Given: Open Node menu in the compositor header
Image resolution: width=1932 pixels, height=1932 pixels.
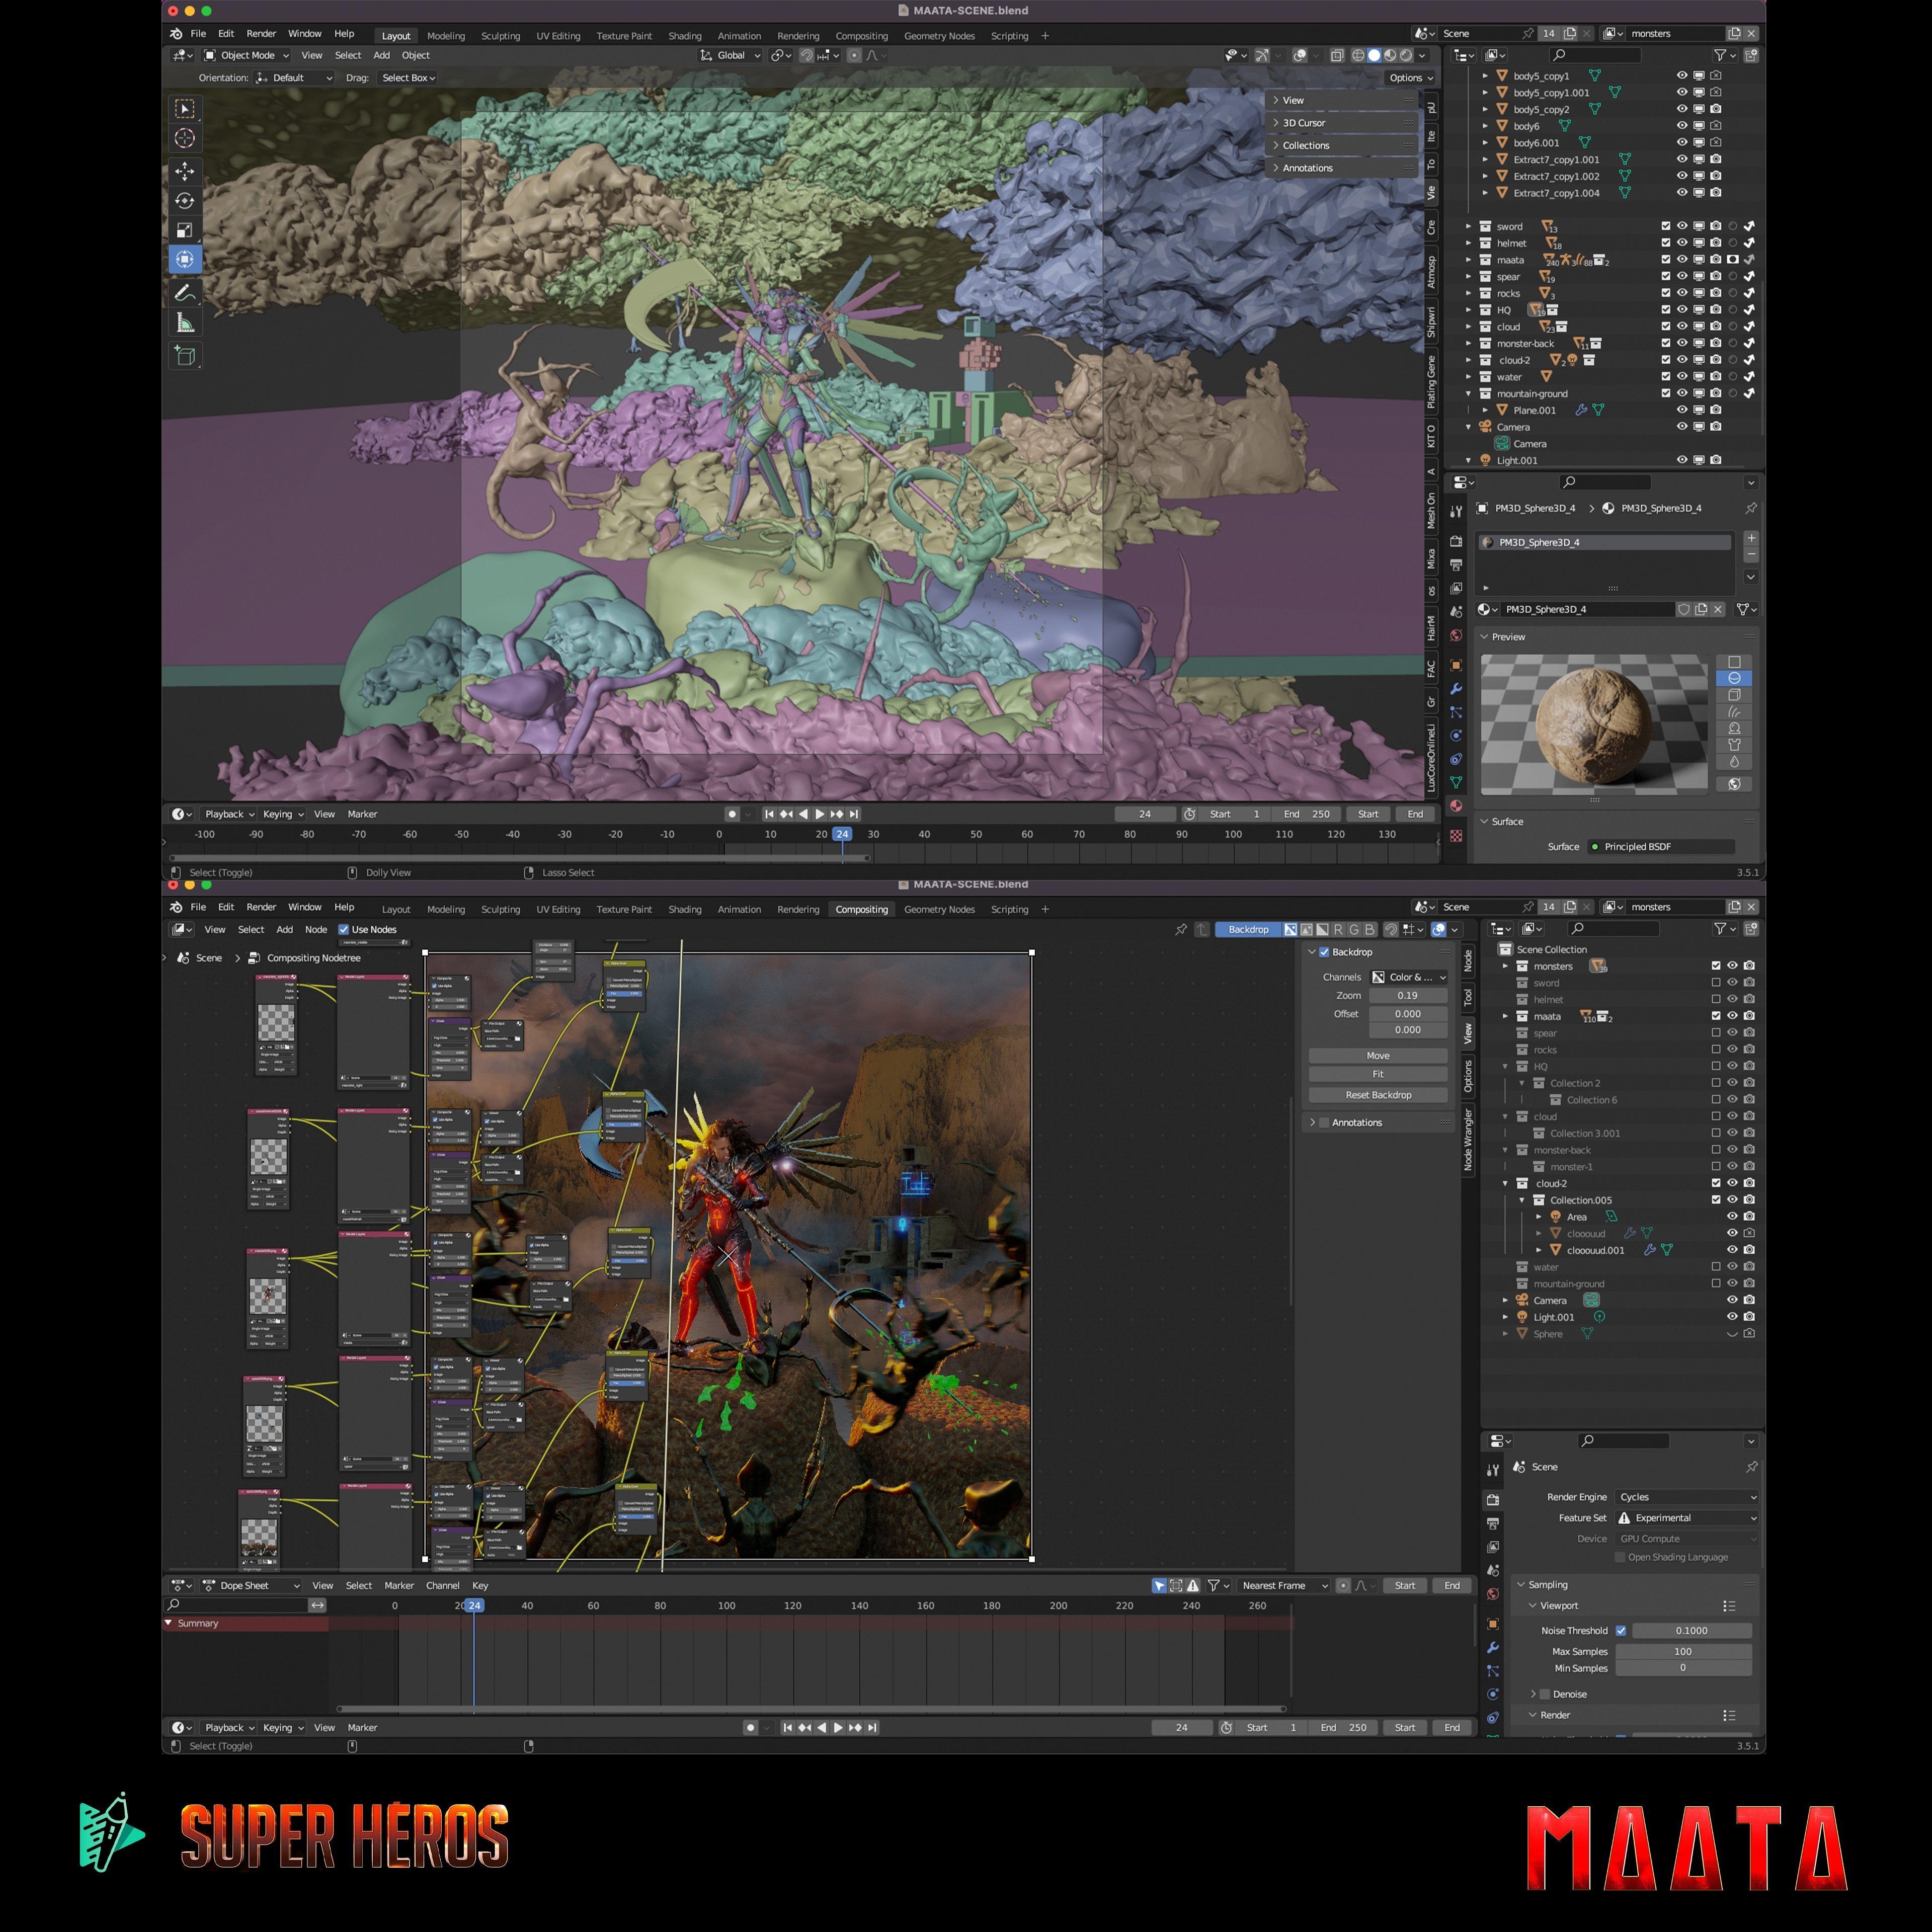Looking at the screenshot, I should click(316, 930).
